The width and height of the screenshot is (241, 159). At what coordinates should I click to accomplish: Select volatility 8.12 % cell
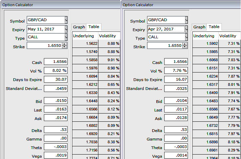109,109
